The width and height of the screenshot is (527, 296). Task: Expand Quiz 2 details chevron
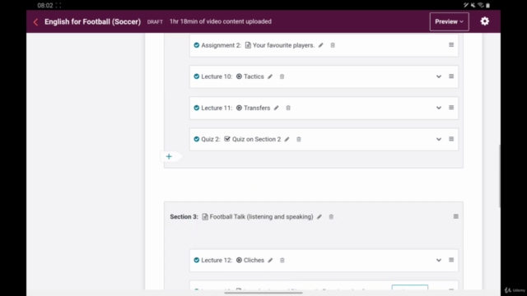[x=439, y=139]
